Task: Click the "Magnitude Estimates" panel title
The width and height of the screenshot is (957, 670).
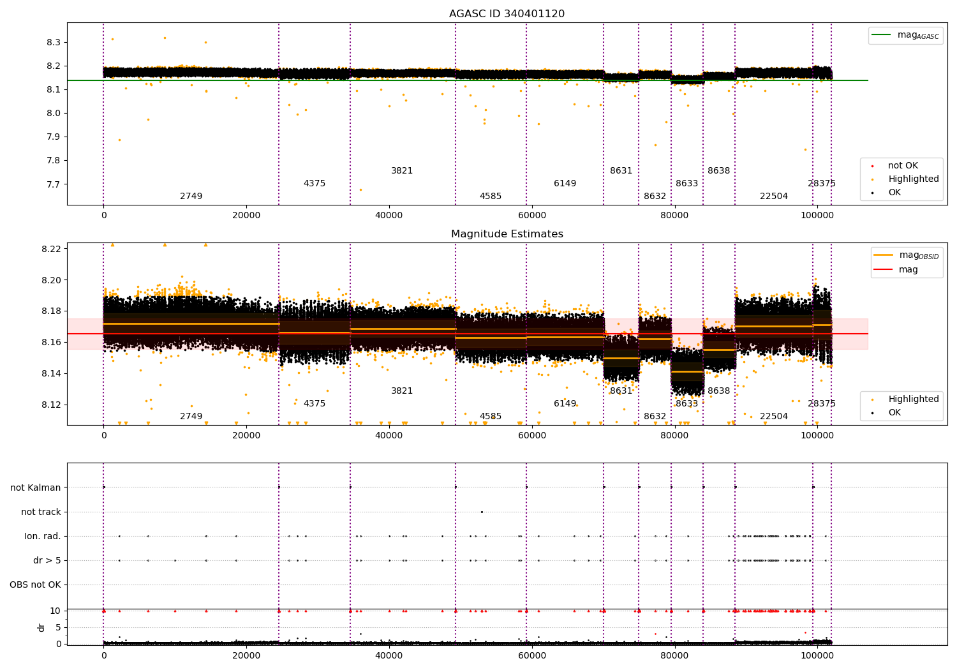Action: [x=507, y=234]
